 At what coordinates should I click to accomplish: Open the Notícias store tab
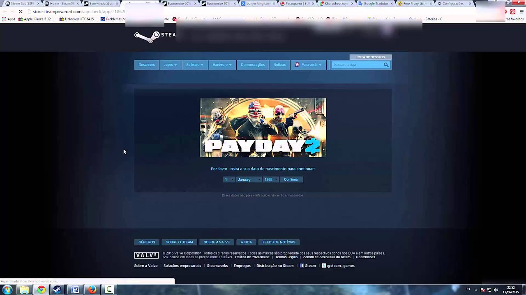[279, 65]
